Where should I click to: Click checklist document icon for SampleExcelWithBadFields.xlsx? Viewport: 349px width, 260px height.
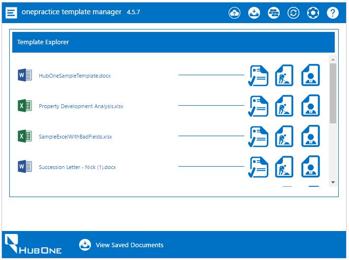258,137
